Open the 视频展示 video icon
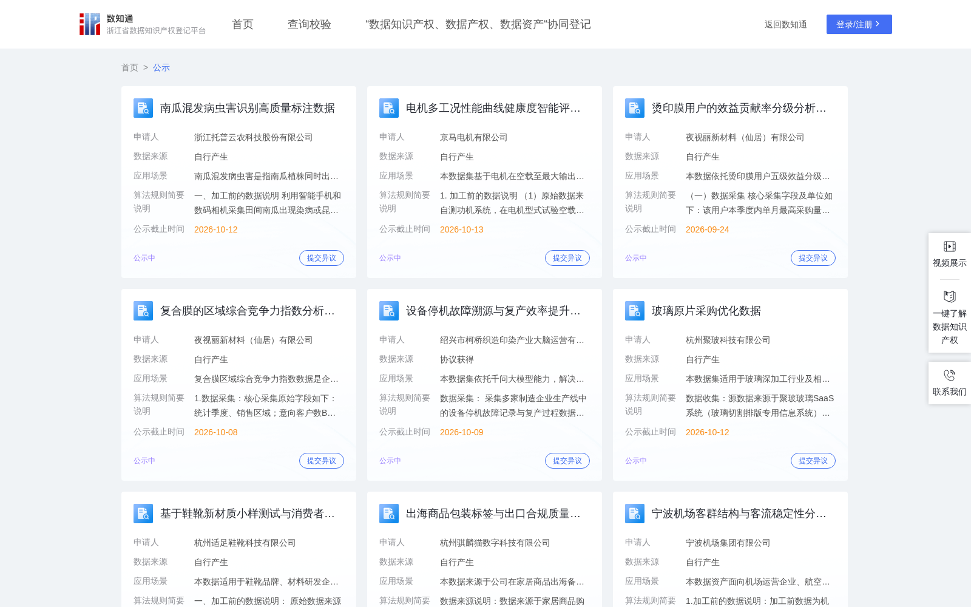 (950, 246)
